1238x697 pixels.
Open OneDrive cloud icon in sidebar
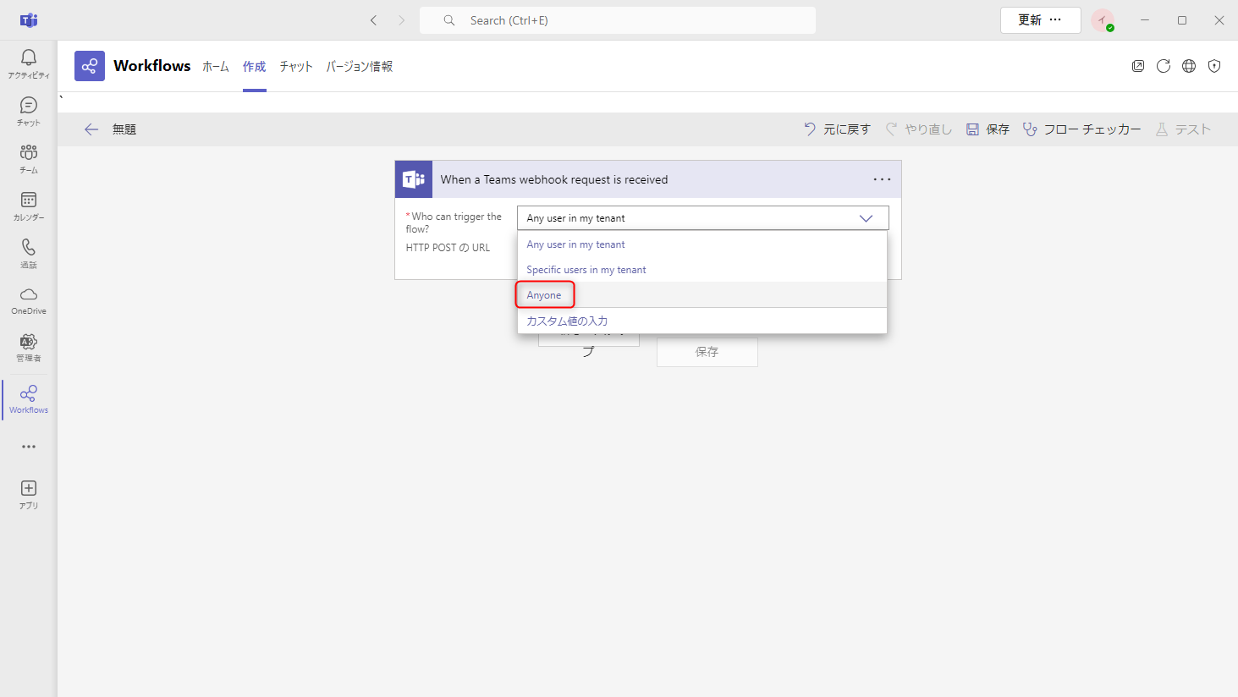tap(29, 300)
